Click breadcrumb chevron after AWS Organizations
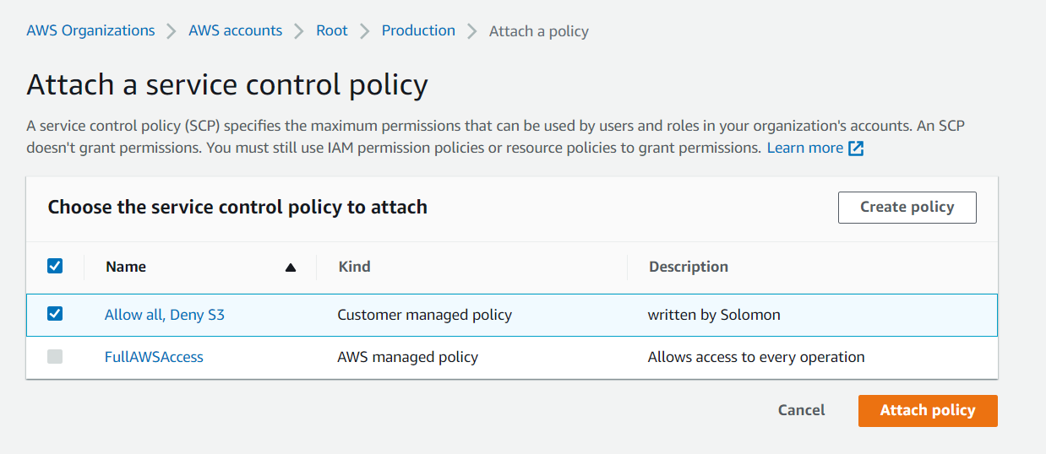1046x454 pixels. [172, 31]
